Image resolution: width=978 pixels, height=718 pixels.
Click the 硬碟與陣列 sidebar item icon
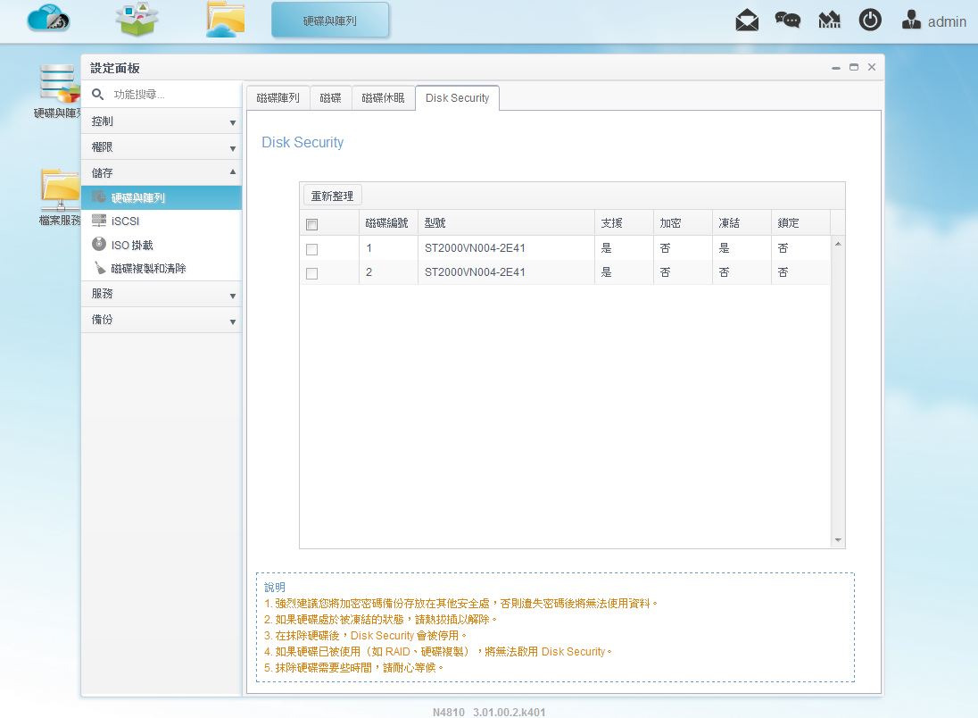click(x=98, y=197)
